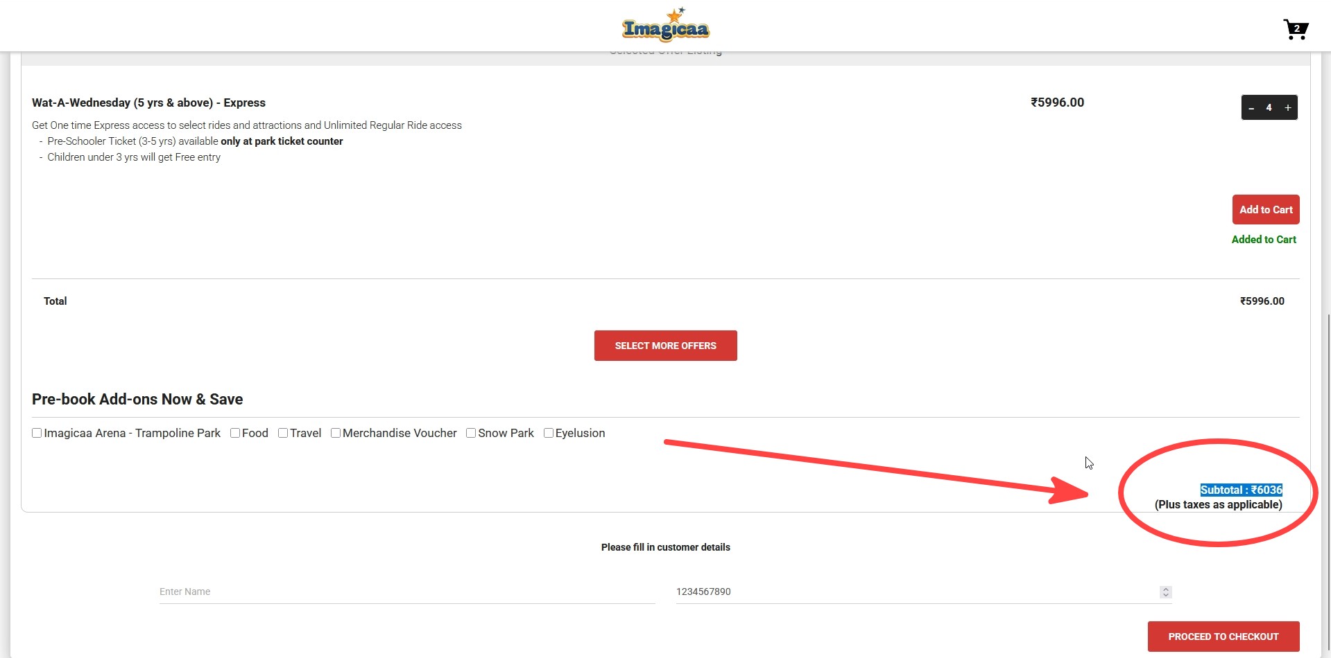Image resolution: width=1331 pixels, height=658 pixels.
Task: Click the Add to Cart button
Action: point(1266,209)
